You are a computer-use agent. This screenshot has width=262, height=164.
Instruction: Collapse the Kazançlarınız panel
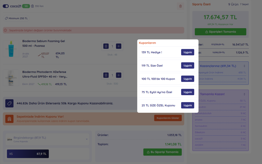(x=244, y=66)
